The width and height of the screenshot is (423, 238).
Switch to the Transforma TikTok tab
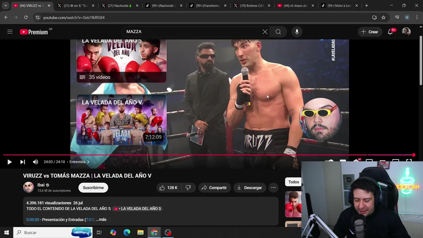207,6
